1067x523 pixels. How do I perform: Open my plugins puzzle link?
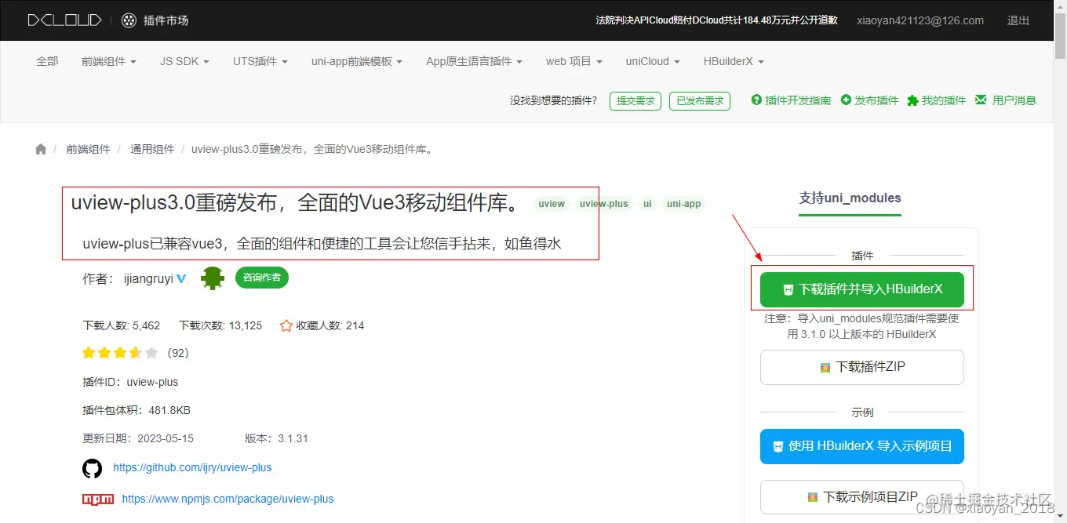(x=937, y=100)
